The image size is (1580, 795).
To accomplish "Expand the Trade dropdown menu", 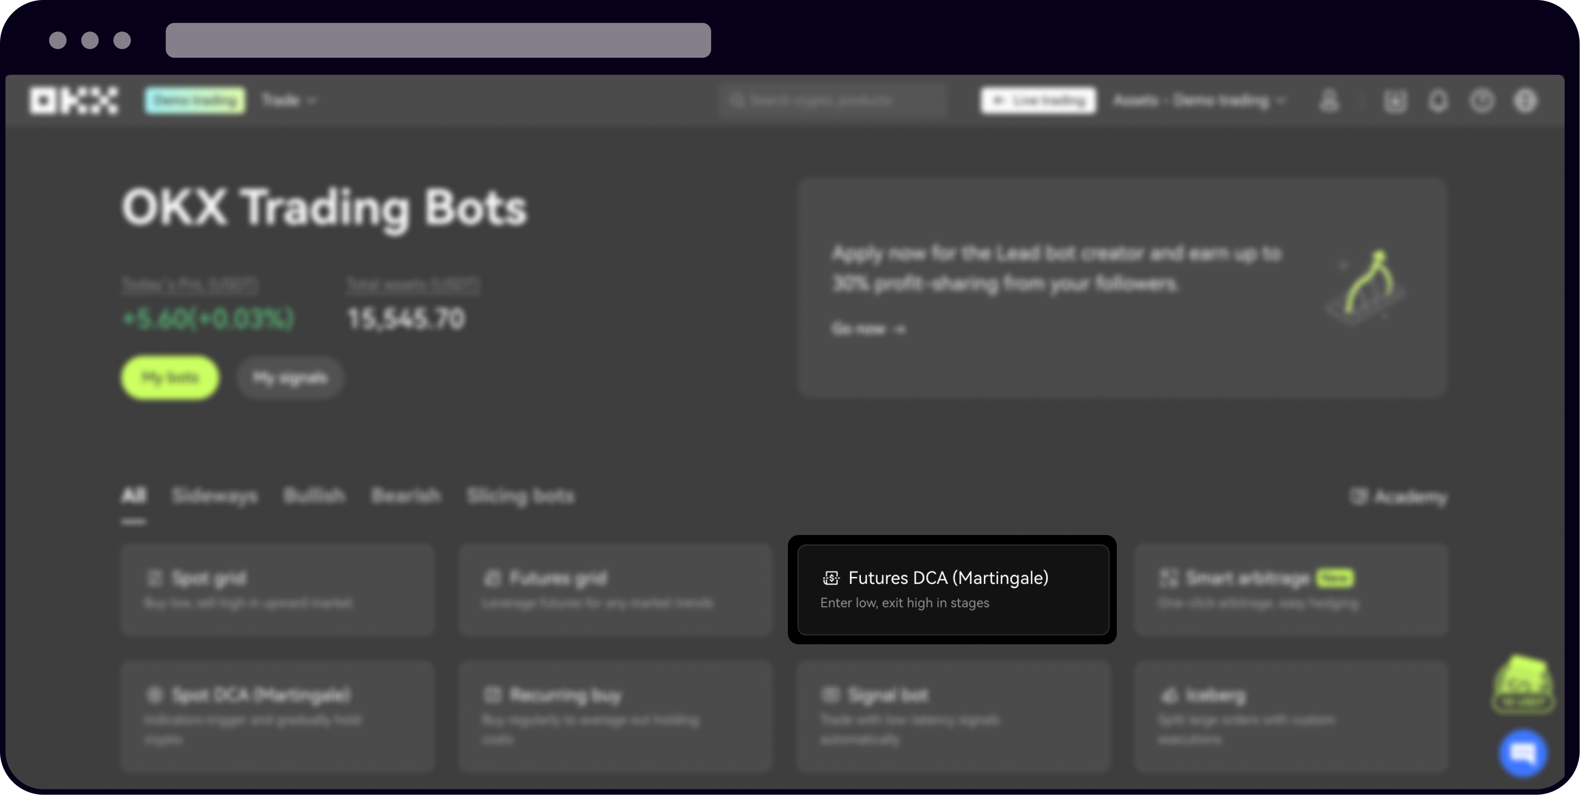I will coord(288,100).
